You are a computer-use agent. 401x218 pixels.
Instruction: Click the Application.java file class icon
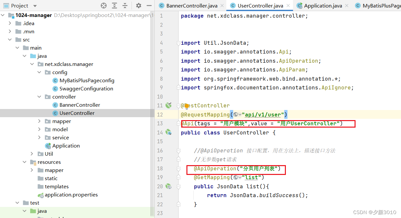[x=300, y=6]
